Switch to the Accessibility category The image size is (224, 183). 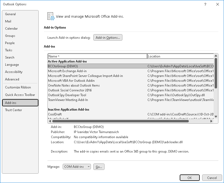[20, 72]
